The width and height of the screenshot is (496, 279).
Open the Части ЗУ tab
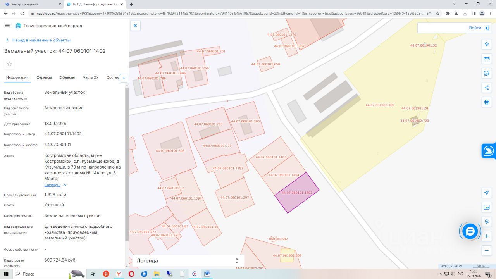91,77
